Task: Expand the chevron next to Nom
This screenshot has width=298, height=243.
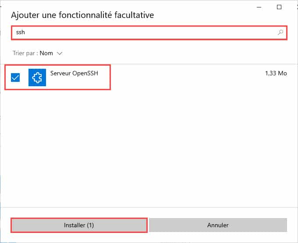Action: [x=60, y=53]
